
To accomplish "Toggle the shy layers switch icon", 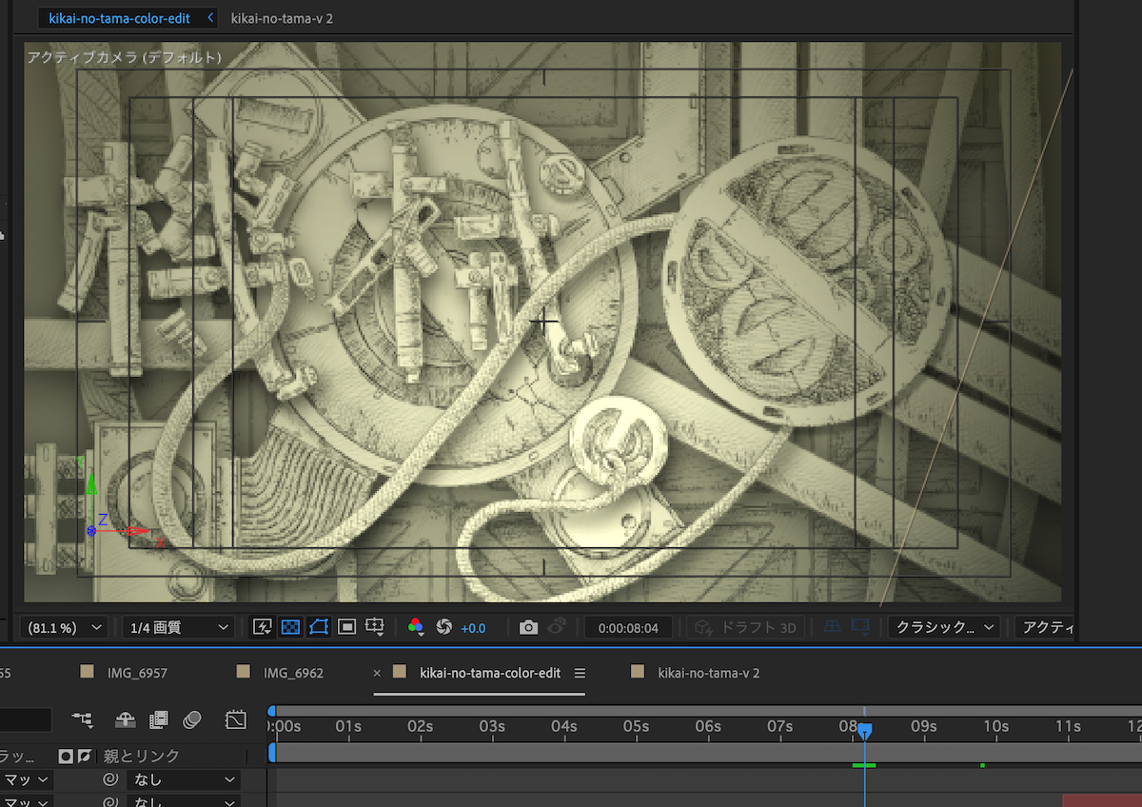I will pos(126,719).
